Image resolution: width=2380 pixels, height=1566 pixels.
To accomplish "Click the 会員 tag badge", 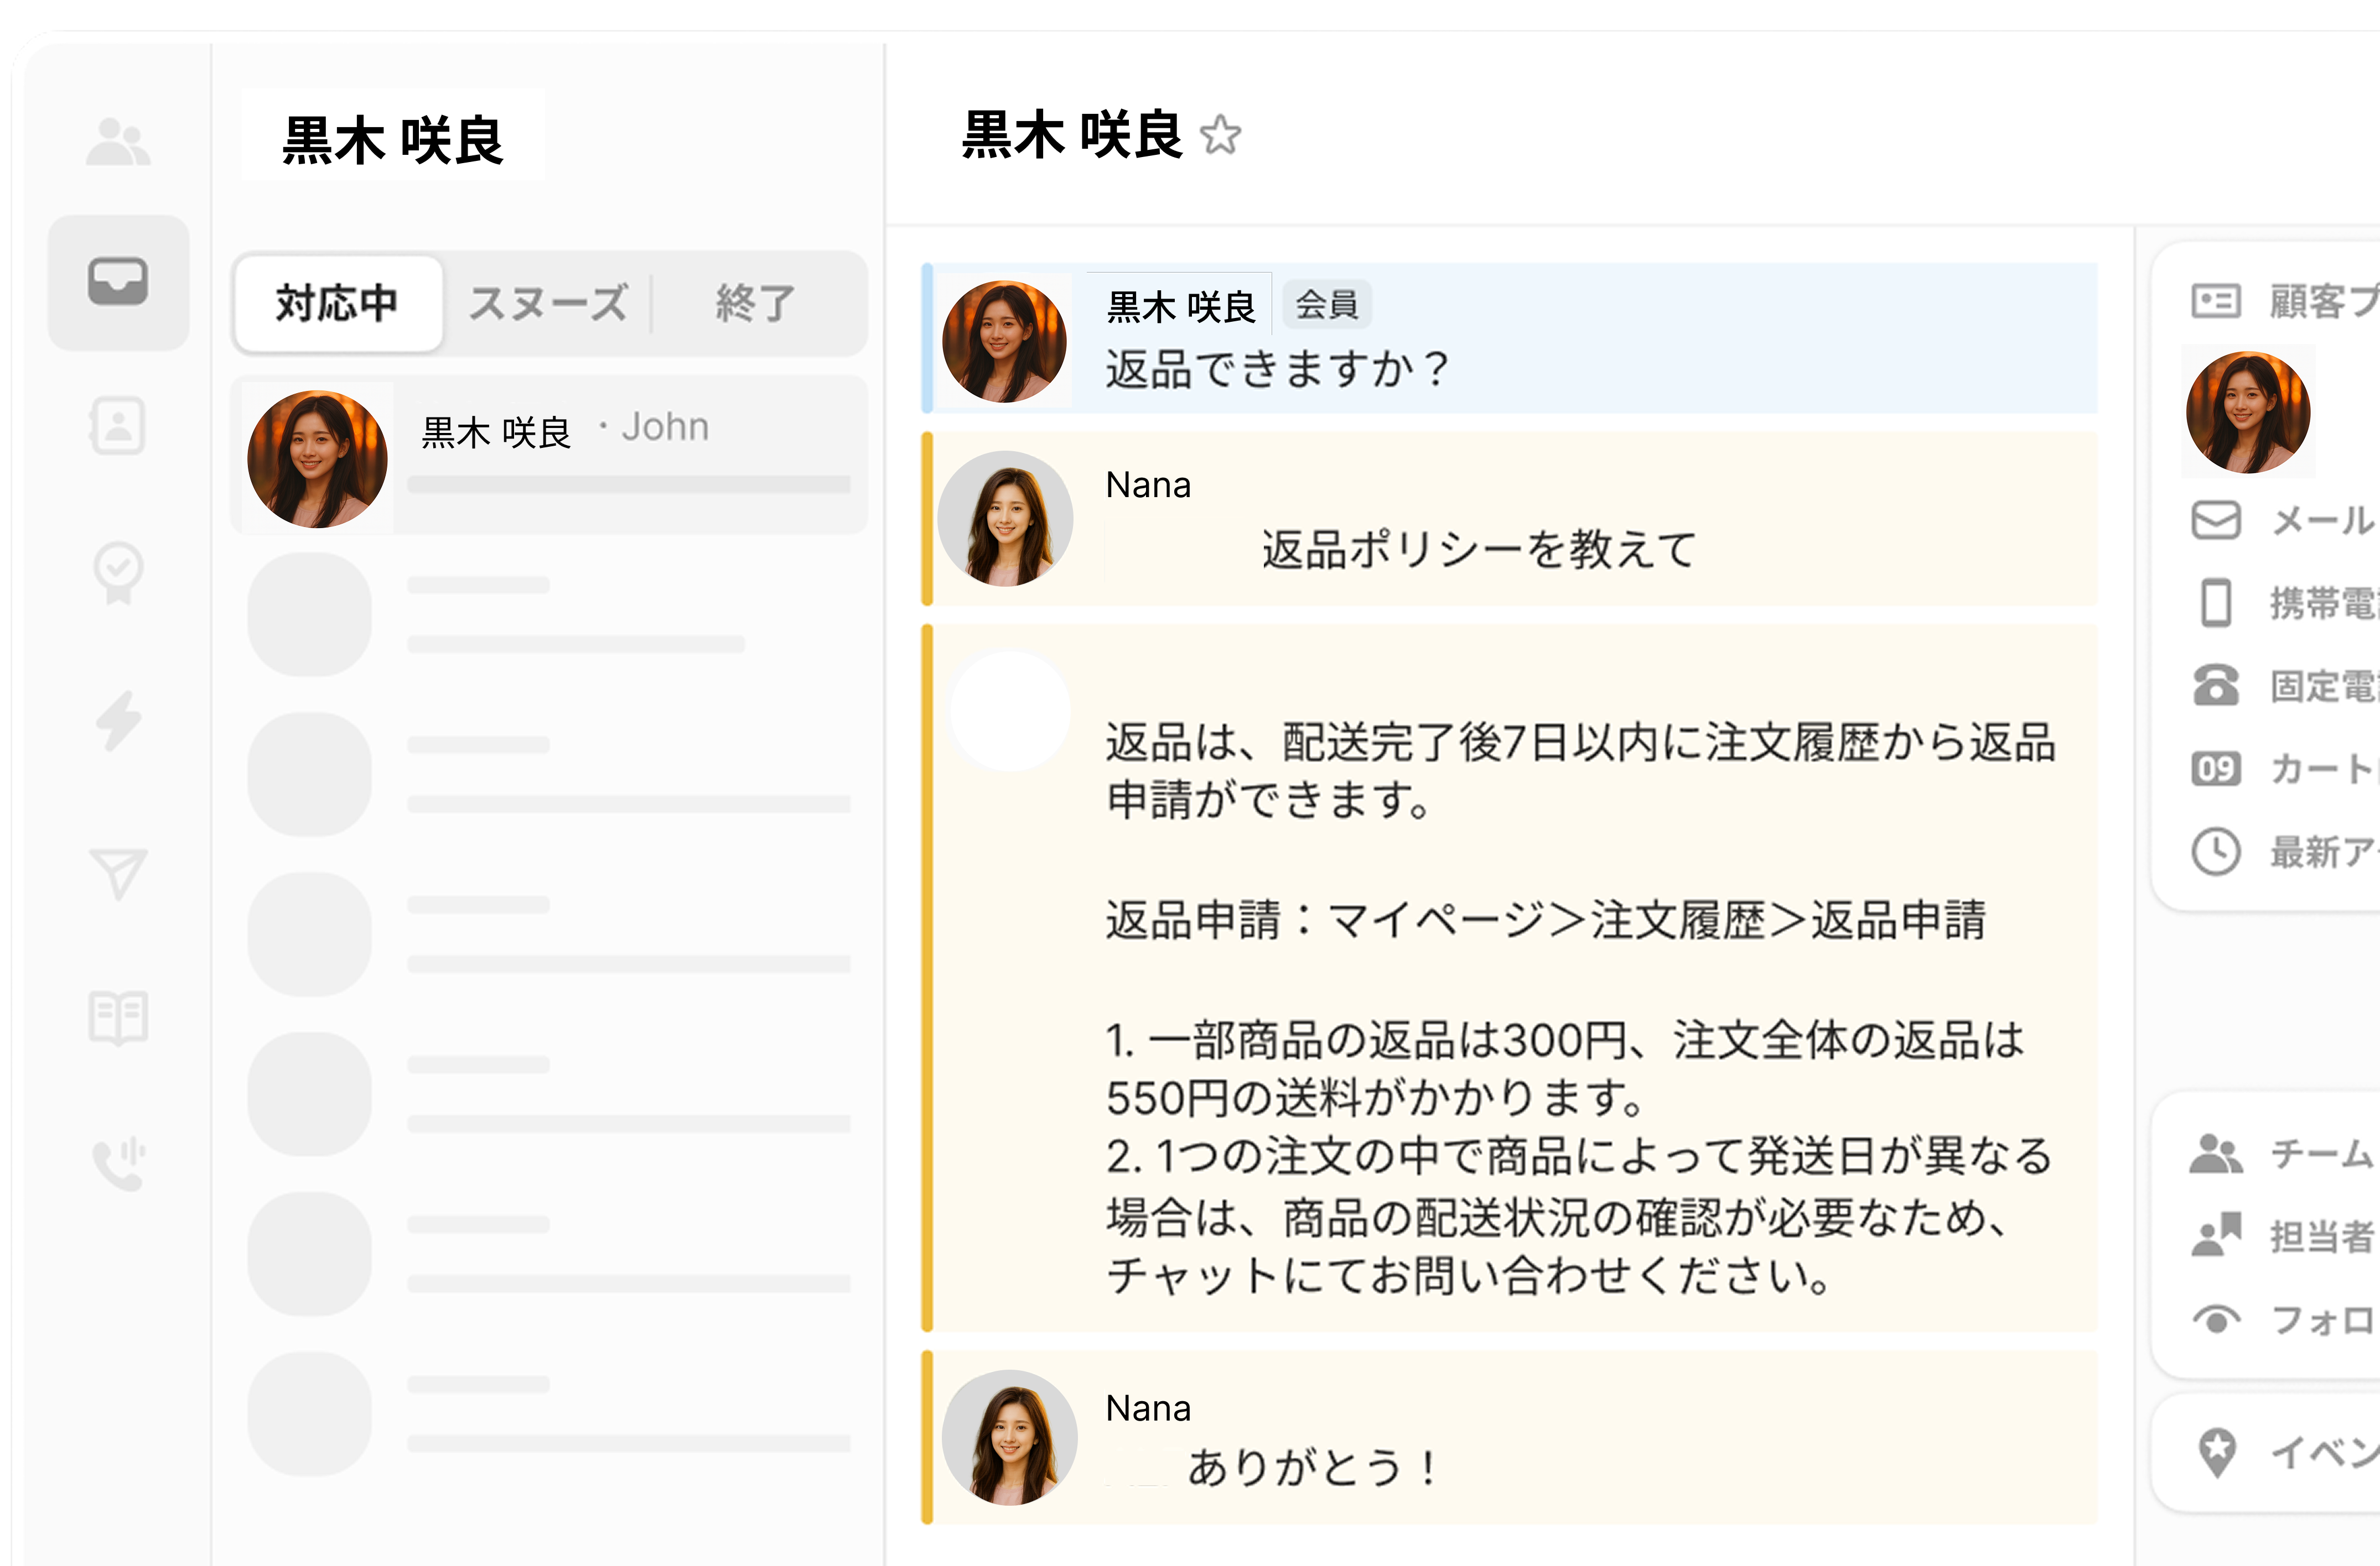I will [1326, 305].
